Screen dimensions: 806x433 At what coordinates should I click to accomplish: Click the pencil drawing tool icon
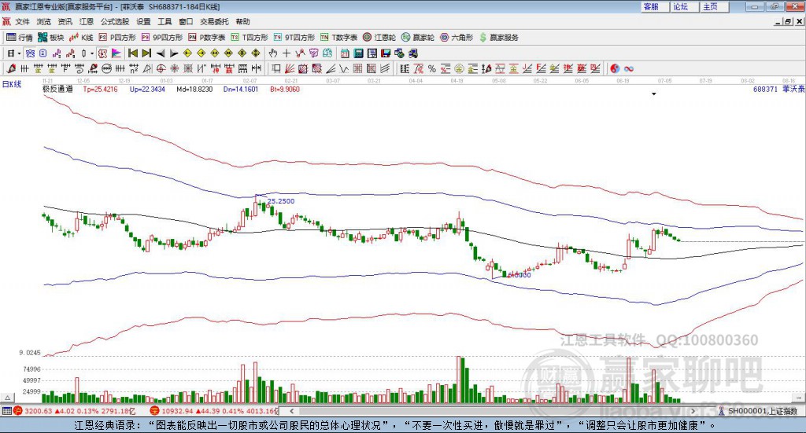click(12, 68)
